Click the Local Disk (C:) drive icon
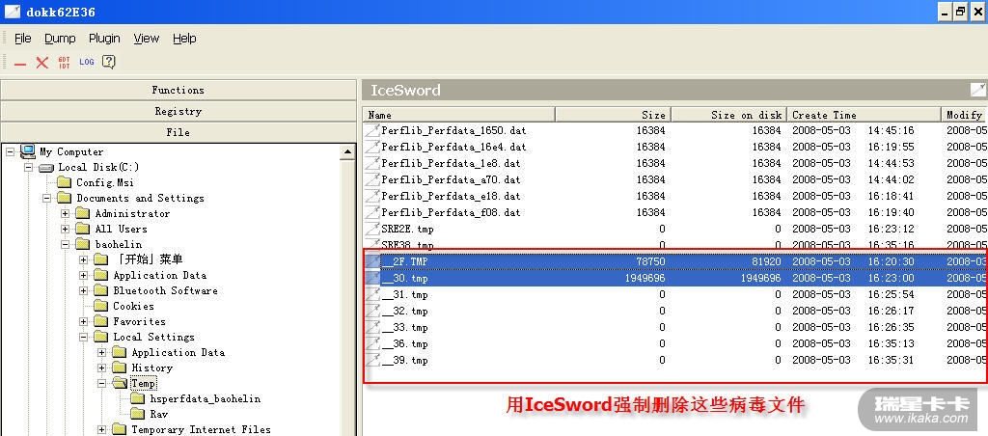The height and width of the screenshot is (436, 988). (x=46, y=168)
